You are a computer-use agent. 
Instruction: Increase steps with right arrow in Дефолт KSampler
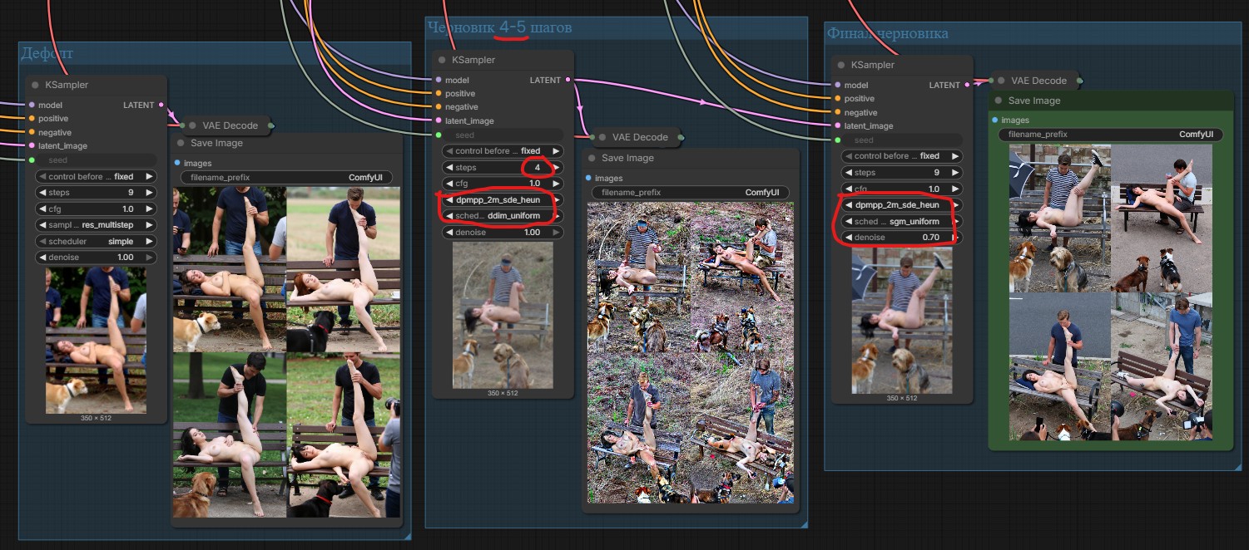click(x=149, y=193)
